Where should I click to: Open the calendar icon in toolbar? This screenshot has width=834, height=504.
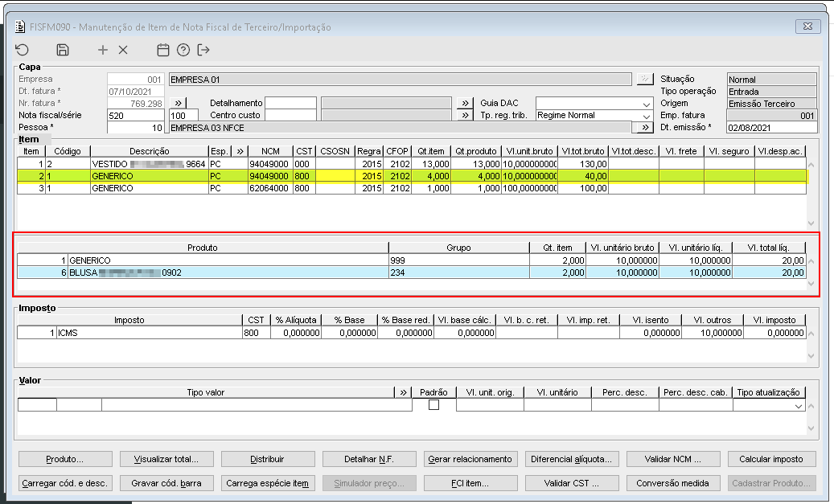click(163, 50)
